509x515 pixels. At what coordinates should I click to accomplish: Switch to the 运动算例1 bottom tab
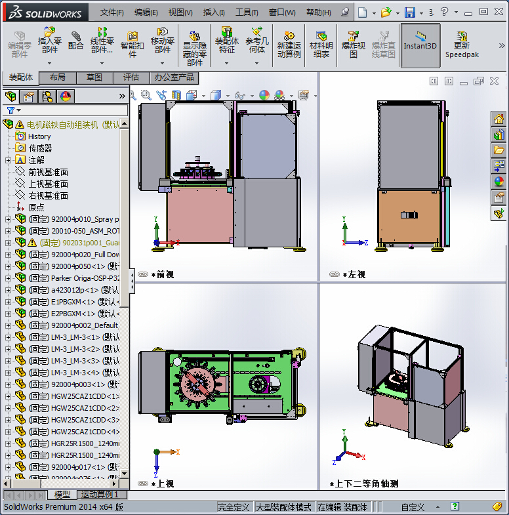click(x=100, y=494)
